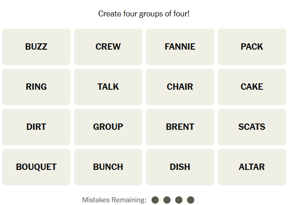This screenshot has height=205, width=288.
Task: Choose the FANNIE word card
Action: point(180,47)
